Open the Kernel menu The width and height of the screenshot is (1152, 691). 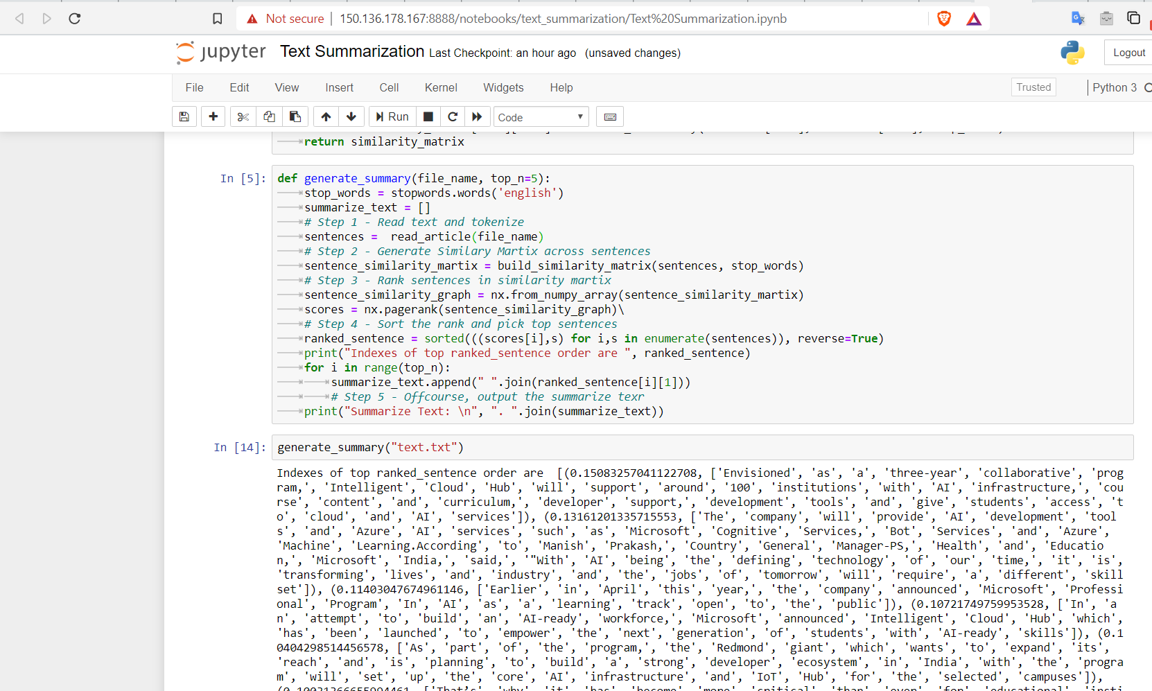pyautogui.click(x=441, y=87)
